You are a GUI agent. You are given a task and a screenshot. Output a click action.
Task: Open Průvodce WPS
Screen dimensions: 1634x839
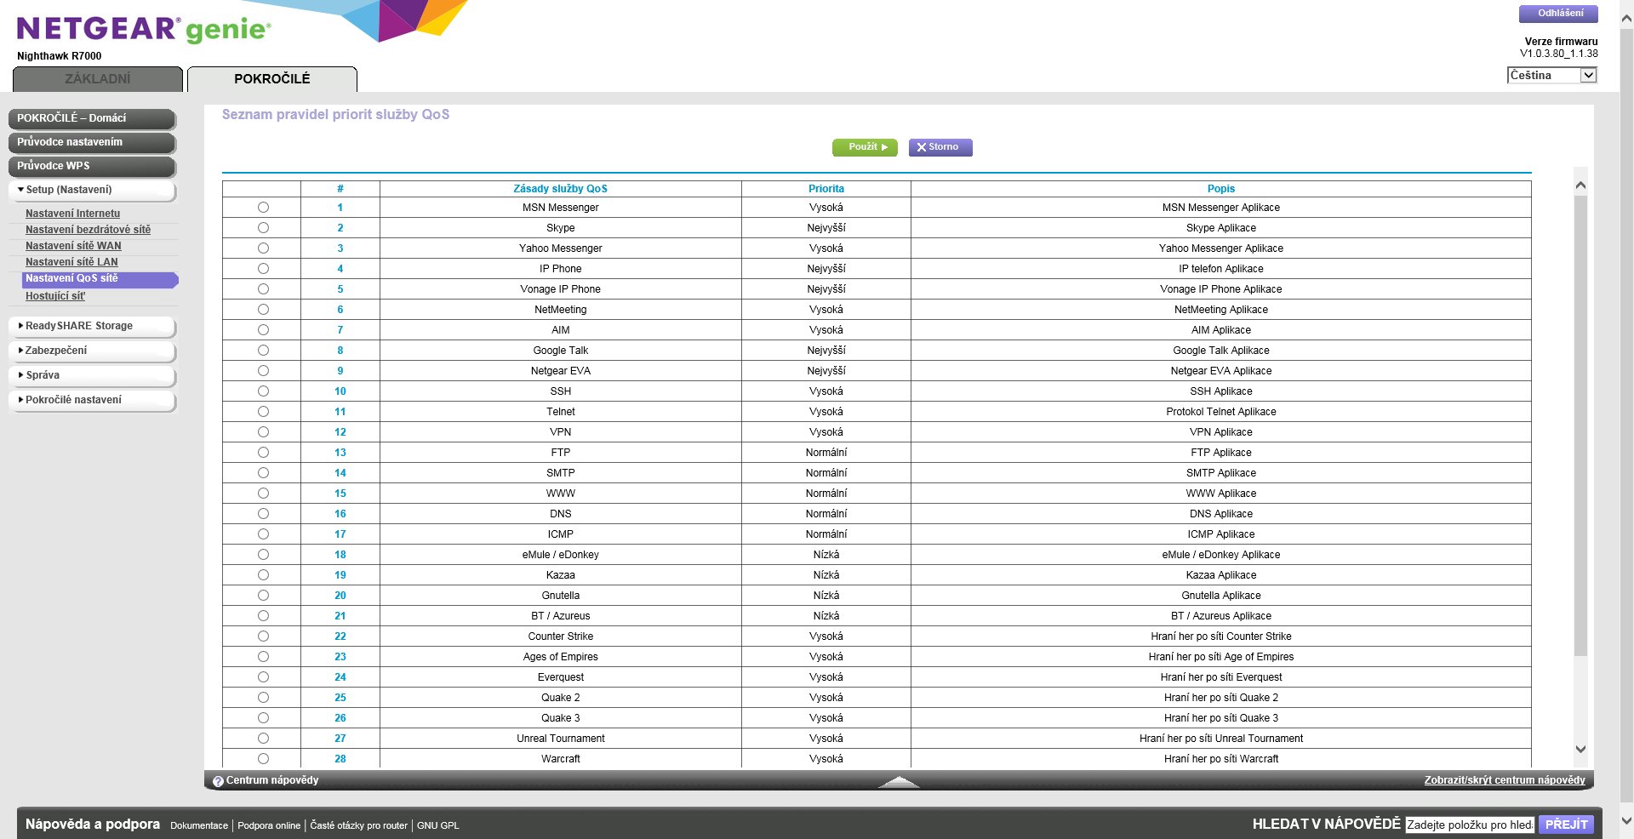93,166
